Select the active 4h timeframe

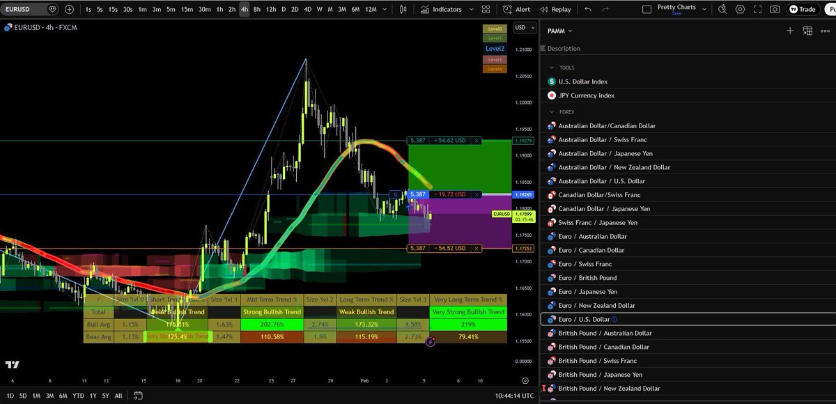(x=244, y=9)
